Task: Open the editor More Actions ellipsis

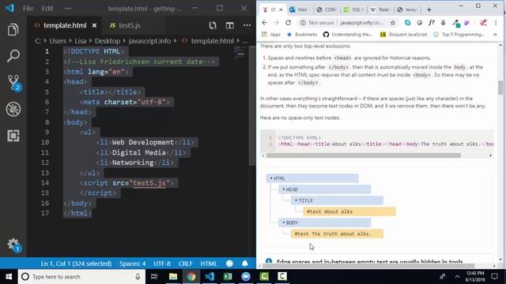Action: (247, 25)
